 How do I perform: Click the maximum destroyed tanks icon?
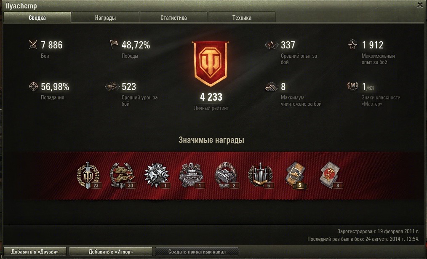(272, 87)
